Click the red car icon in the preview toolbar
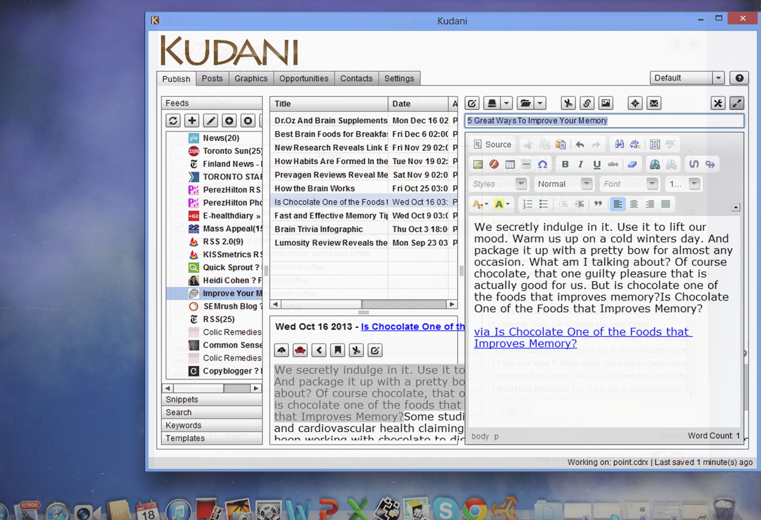This screenshot has height=520, width=761. [300, 350]
